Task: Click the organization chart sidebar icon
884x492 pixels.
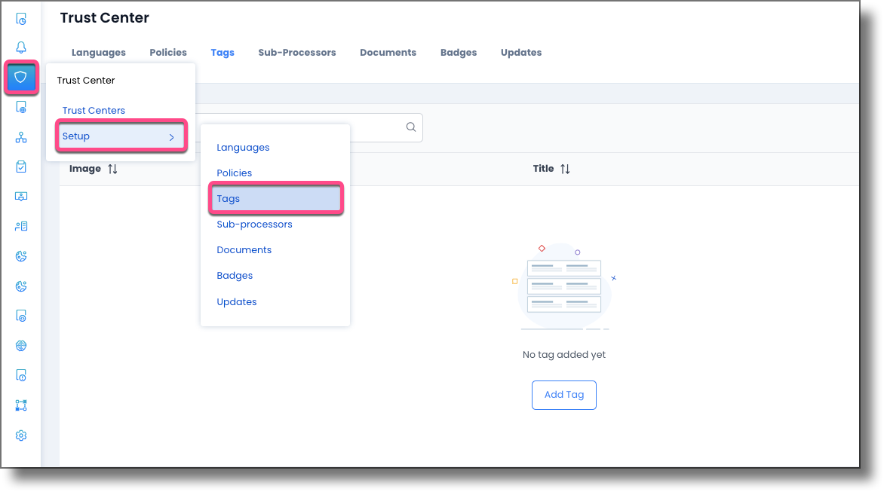Action: [x=20, y=137]
